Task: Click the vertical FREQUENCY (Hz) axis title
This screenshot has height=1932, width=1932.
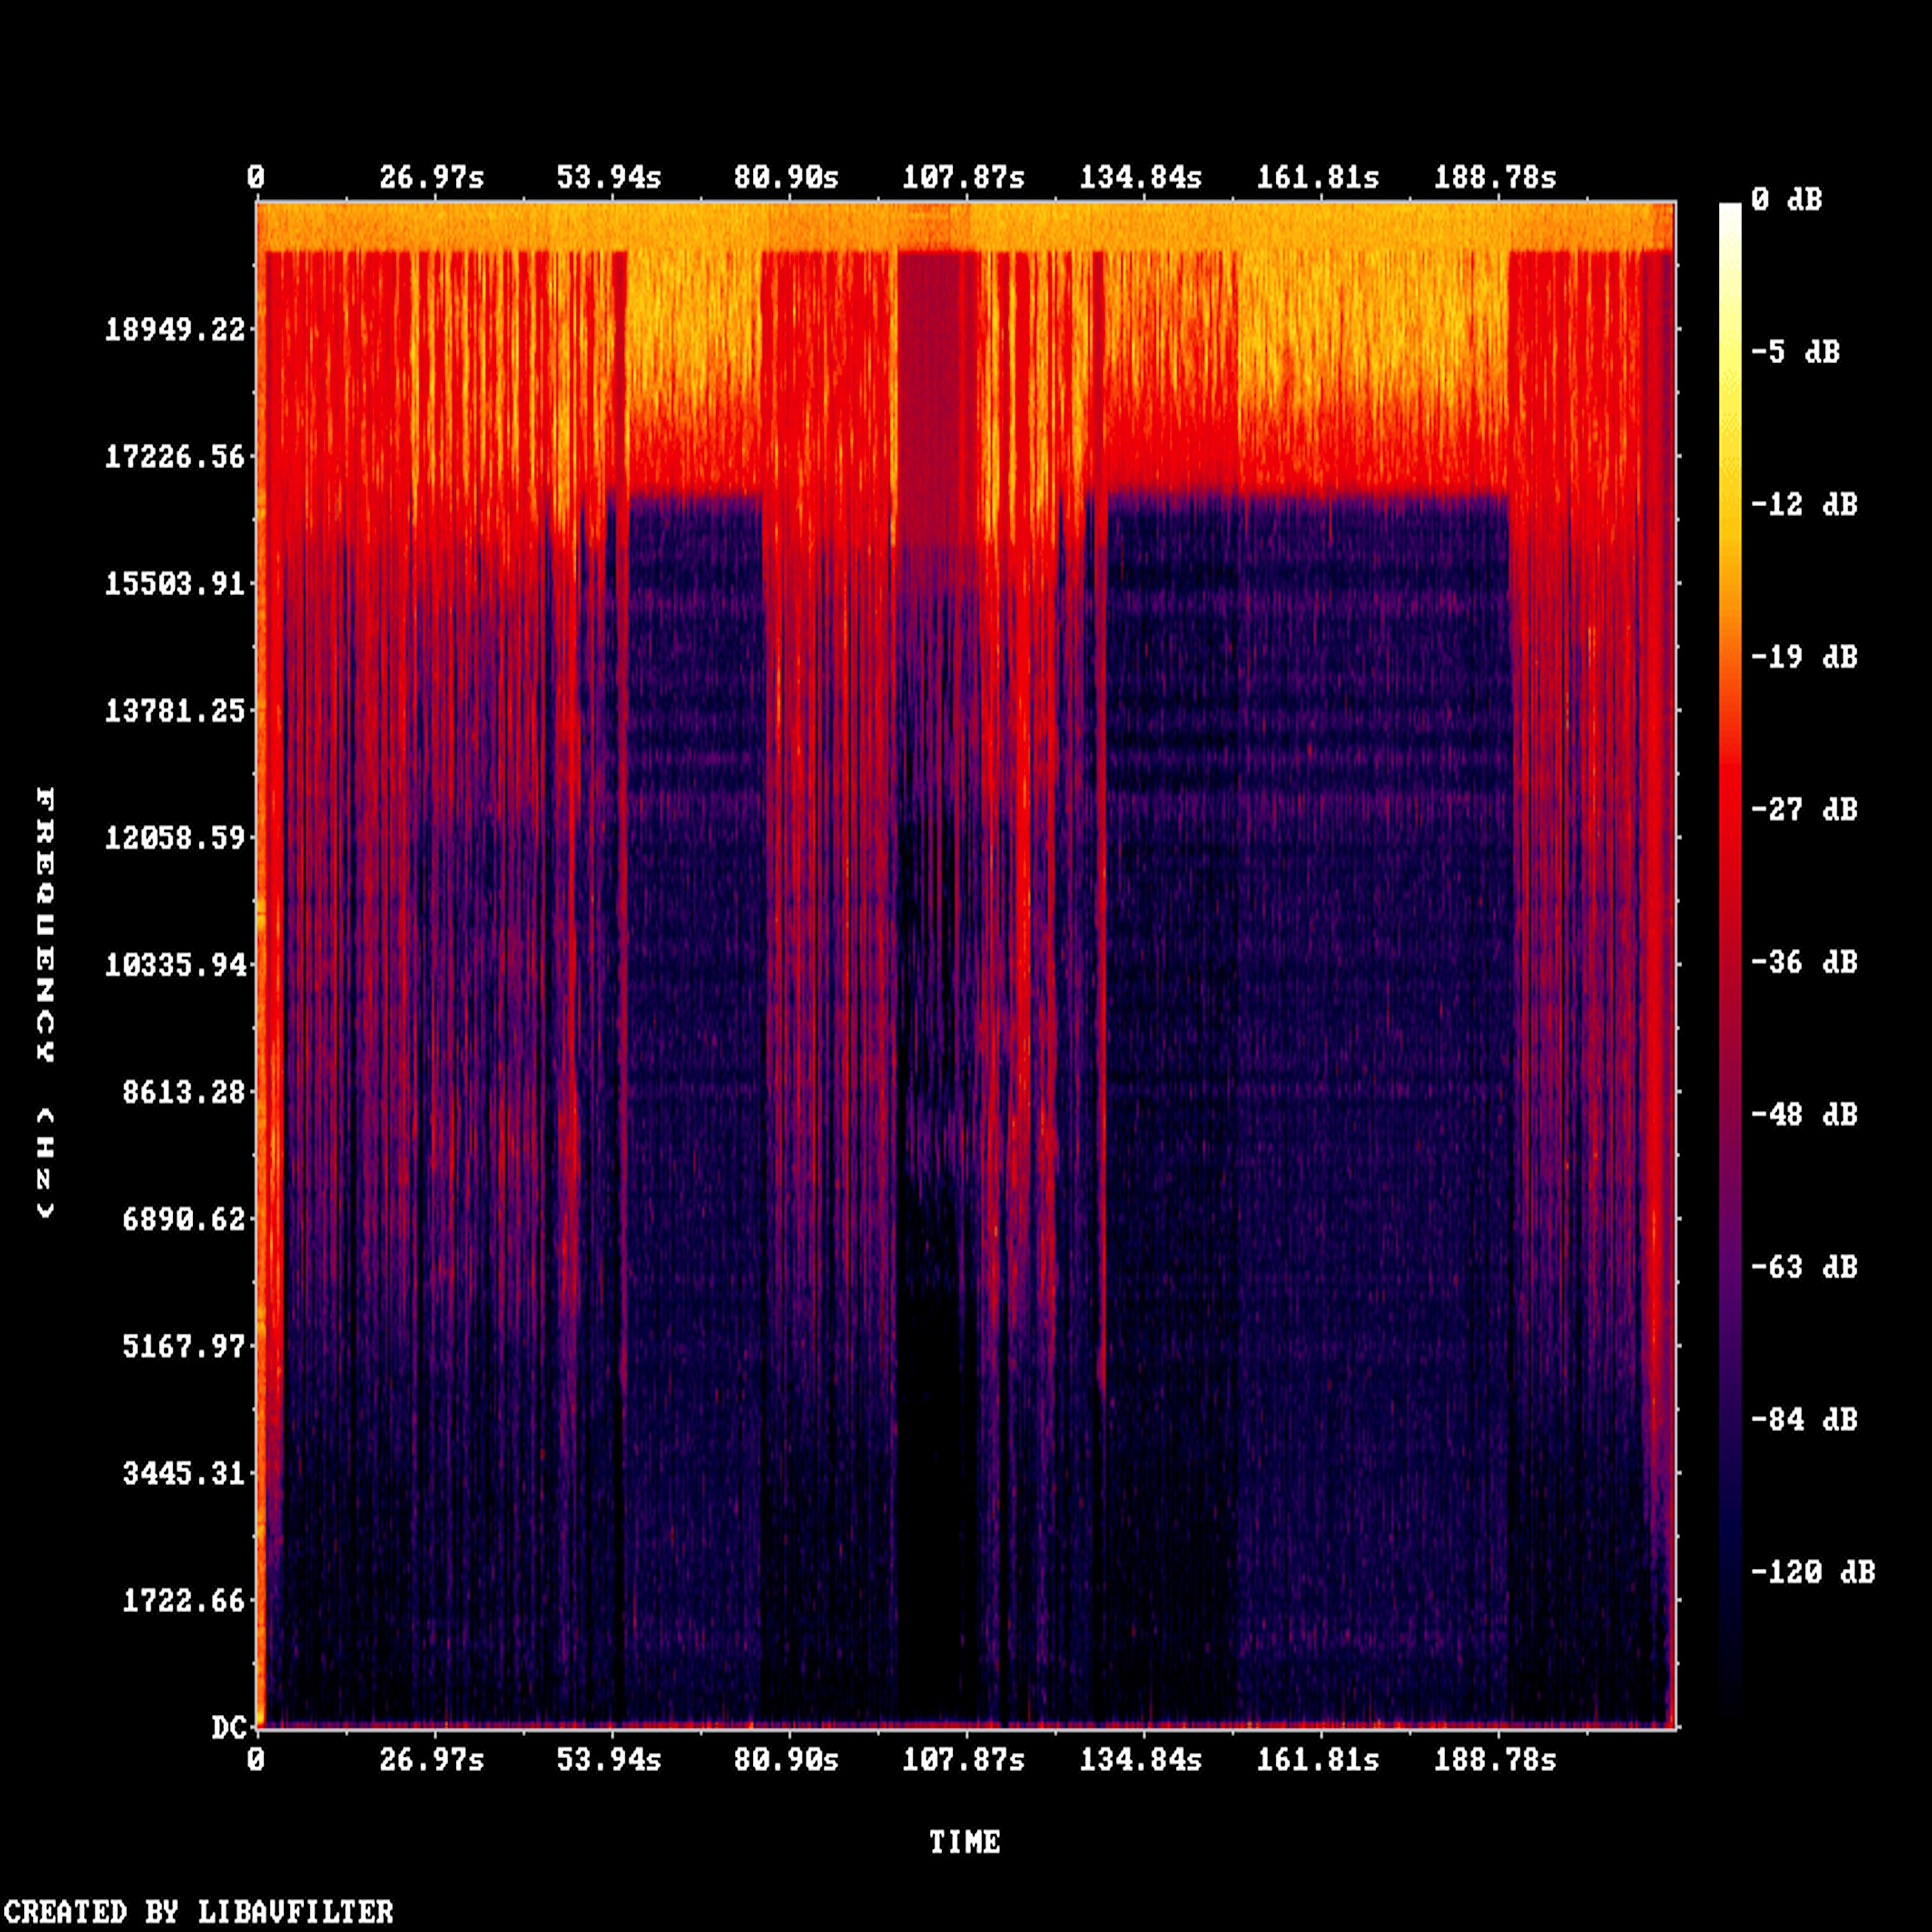Action: pyautogui.click(x=45, y=1003)
